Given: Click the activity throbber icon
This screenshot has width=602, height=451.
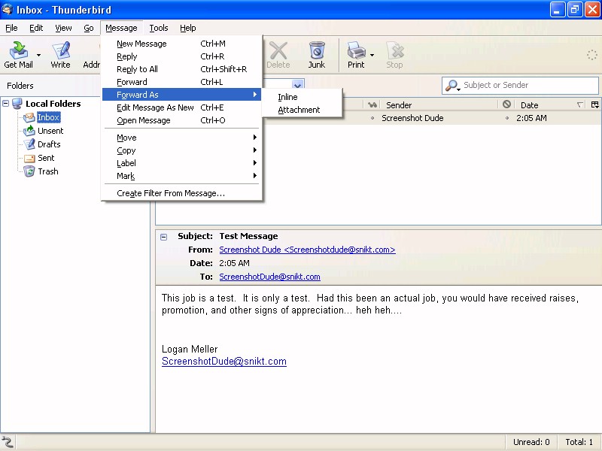Looking at the screenshot, I should 591,55.
